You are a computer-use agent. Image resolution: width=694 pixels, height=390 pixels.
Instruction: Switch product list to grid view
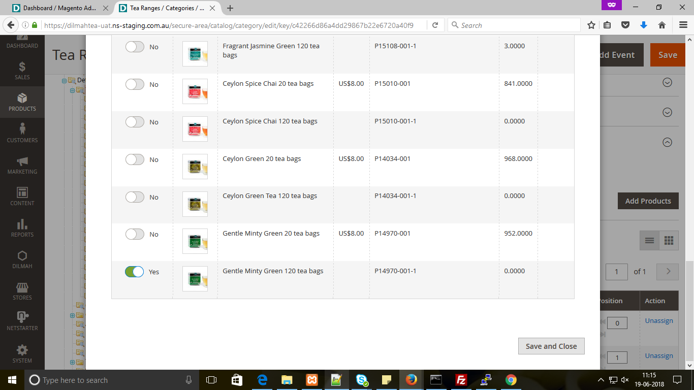669,240
